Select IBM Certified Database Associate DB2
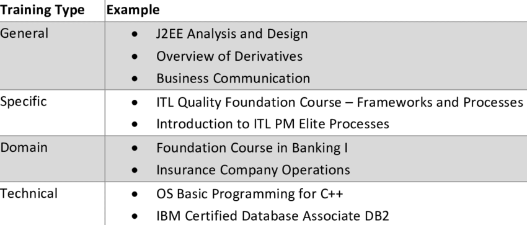527x225 pixels. [x=273, y=216]
